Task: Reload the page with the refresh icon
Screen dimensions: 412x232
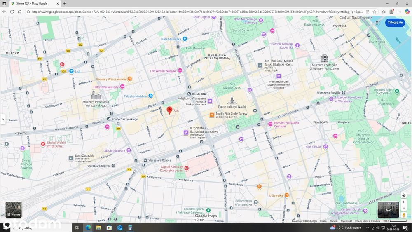Action: coord(12,12)
